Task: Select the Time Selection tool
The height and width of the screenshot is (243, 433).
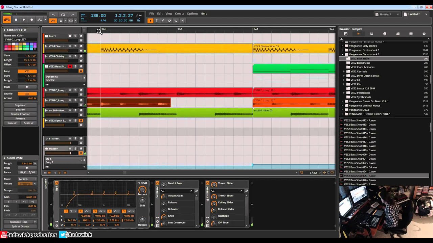Action: pyautogui.click(x=157, y=21)
